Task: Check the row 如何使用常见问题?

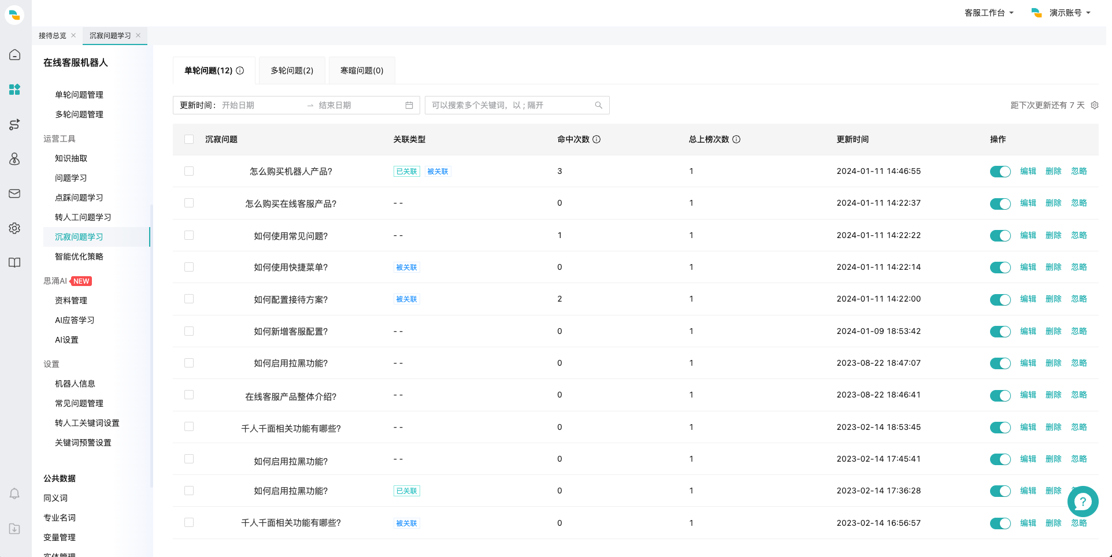Action: tap(189, 235)
